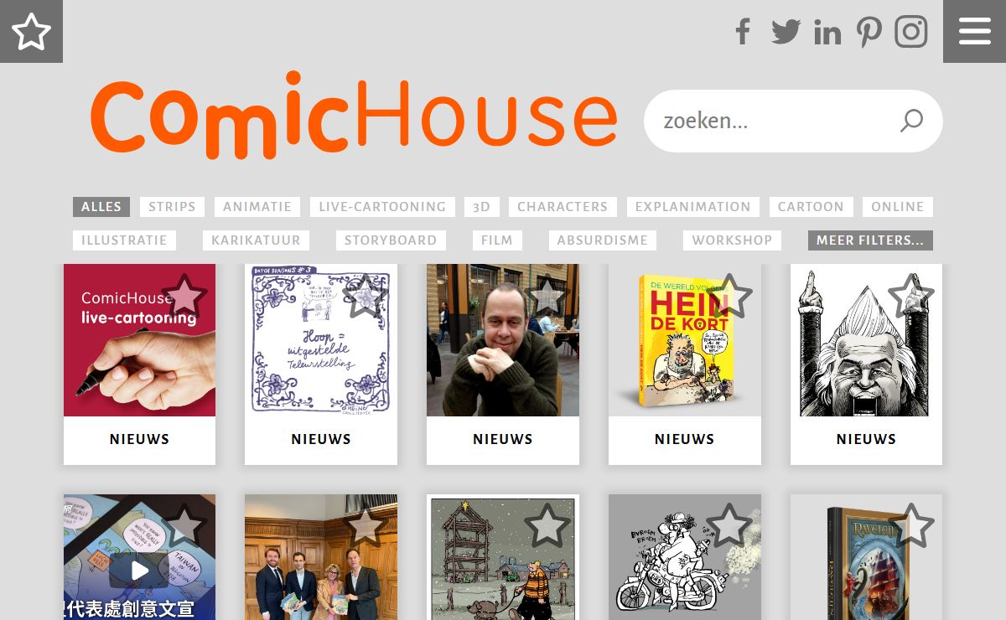
Task: Apply the EXPLANIMATION filter
Action: click(x=693, y=207)
